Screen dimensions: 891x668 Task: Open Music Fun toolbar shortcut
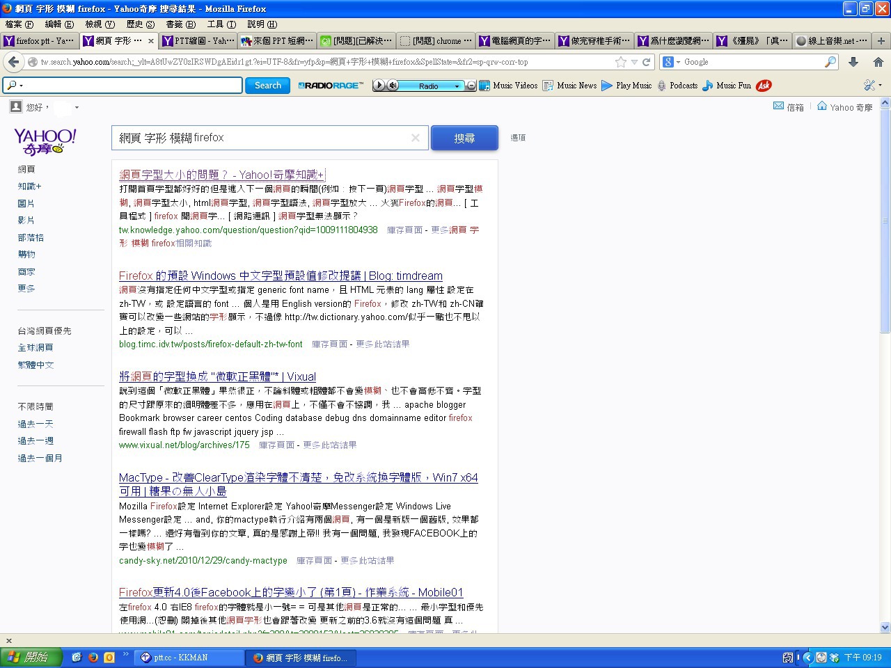[727, 86]
